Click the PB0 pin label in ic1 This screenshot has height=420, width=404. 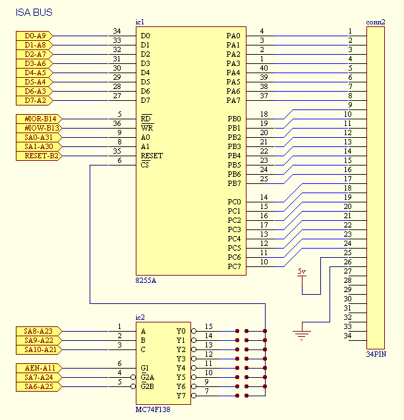pos(234,119)
